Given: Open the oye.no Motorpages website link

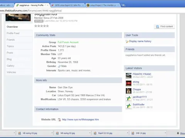Looking at the screenshot, I should coord(81,120).
